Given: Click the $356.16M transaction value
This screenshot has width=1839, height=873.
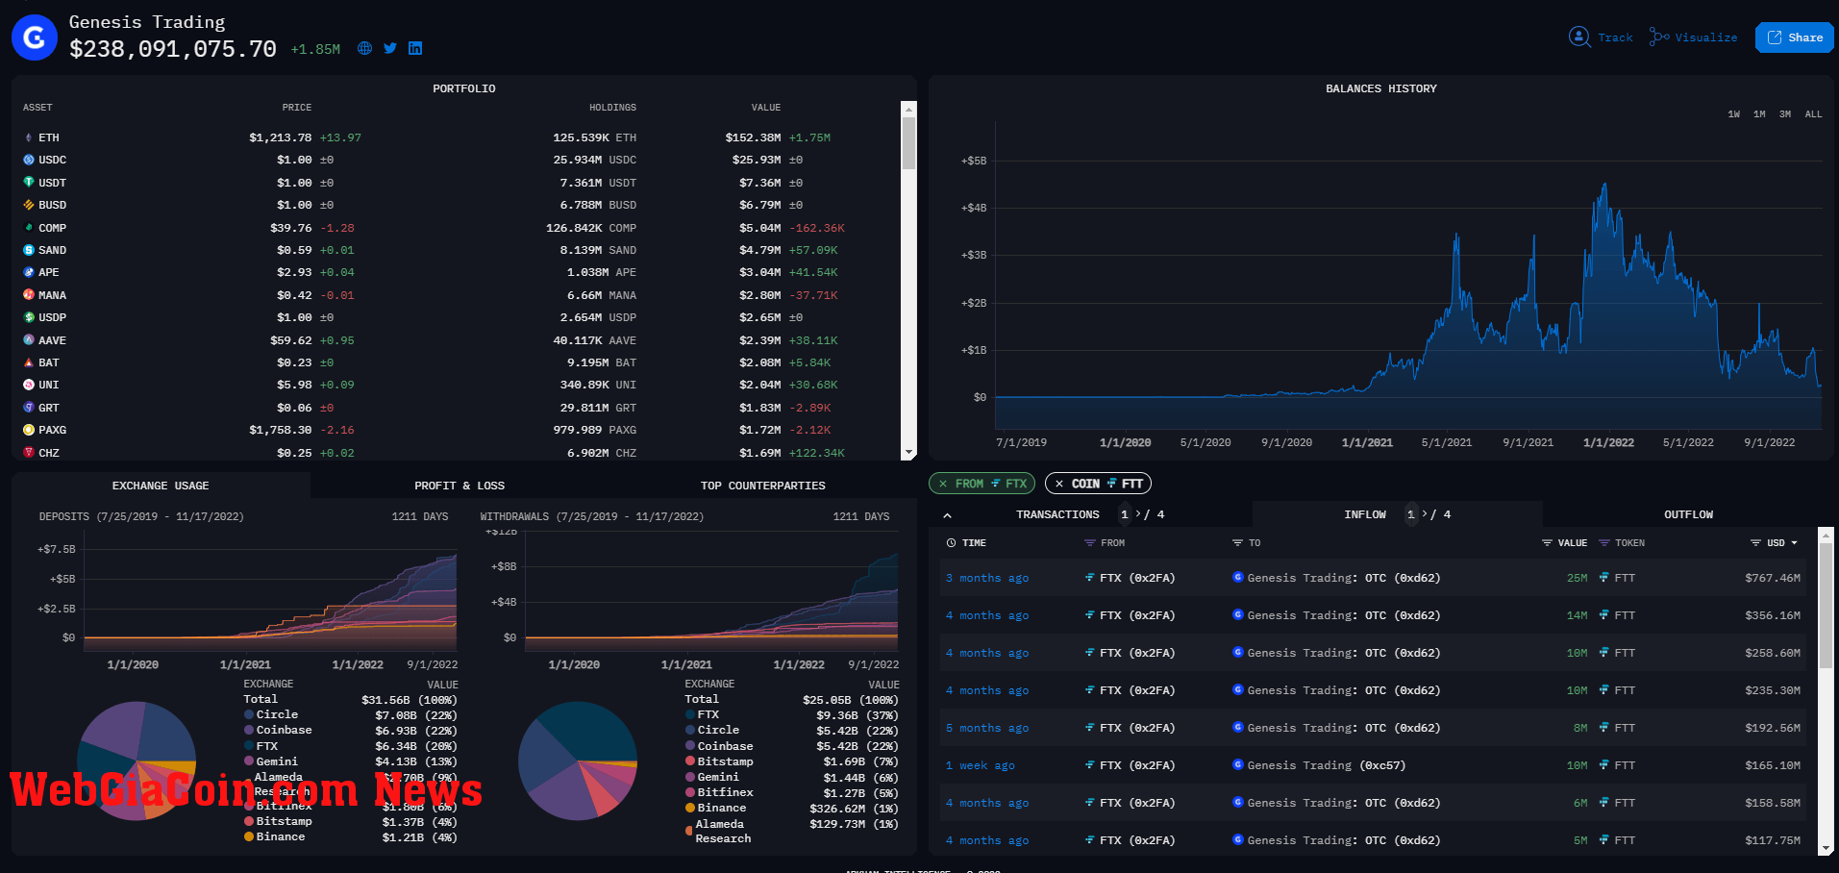Looking at the screenshot, I should coord(1773,615).
